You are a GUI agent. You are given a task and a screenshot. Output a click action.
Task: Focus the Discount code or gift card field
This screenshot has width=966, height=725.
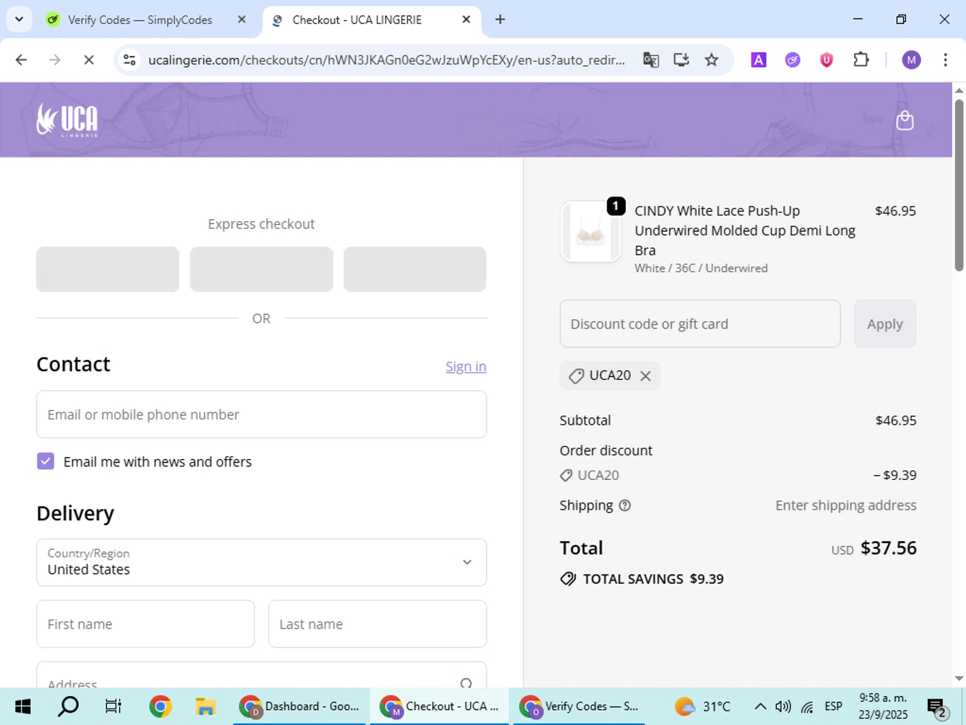[700, 324]
